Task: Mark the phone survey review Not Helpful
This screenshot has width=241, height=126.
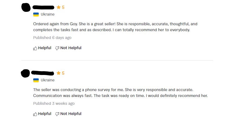Action: tap(68, 114)
